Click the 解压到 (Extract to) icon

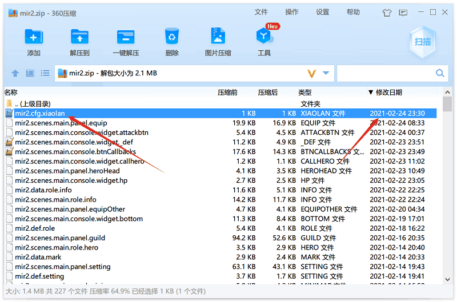79,37
